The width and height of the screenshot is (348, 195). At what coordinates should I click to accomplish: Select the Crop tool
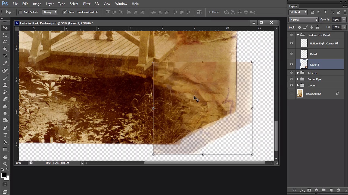pos(5,56)
